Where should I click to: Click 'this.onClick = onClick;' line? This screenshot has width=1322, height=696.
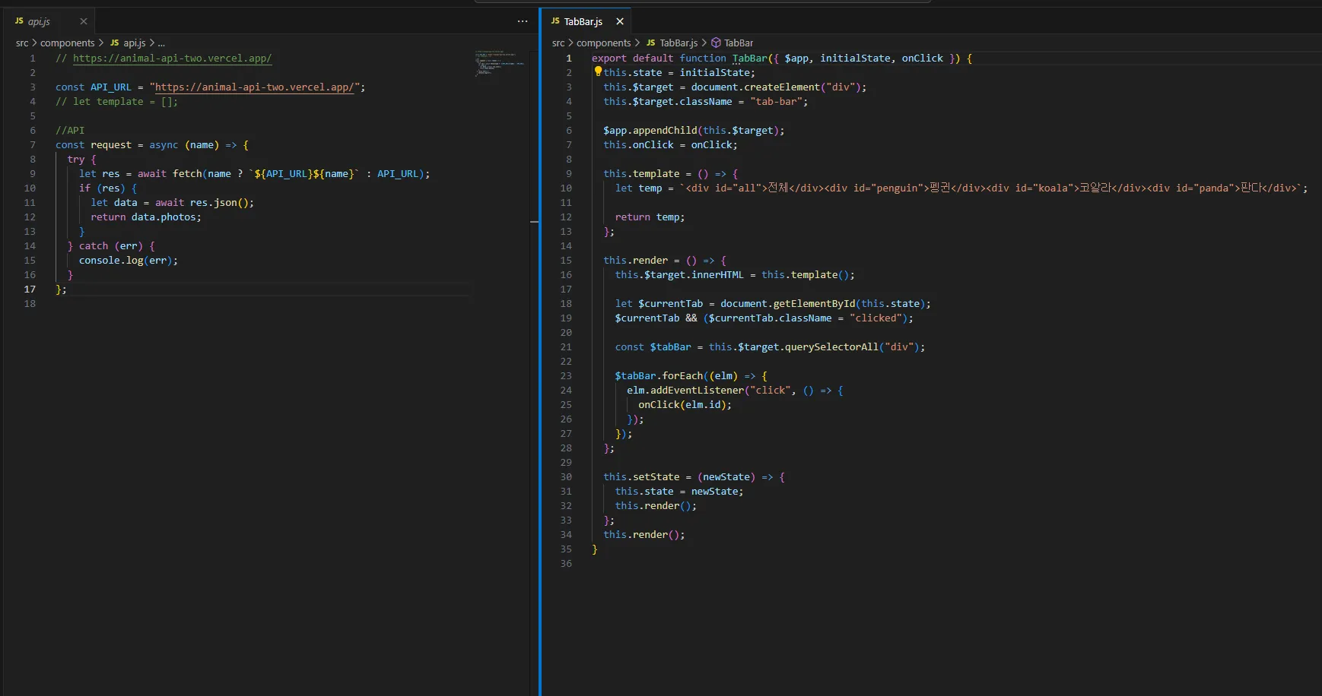click(x=670, y=145)
